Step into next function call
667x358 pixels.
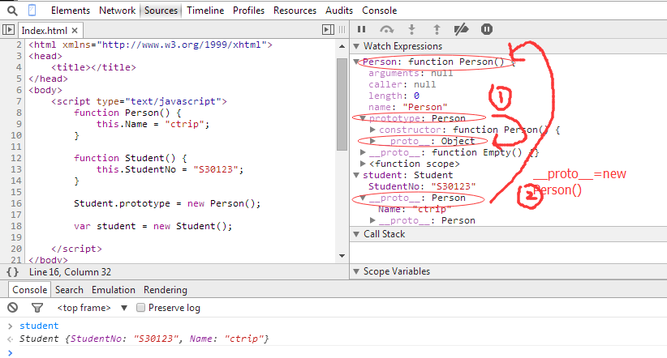(411, 29)
